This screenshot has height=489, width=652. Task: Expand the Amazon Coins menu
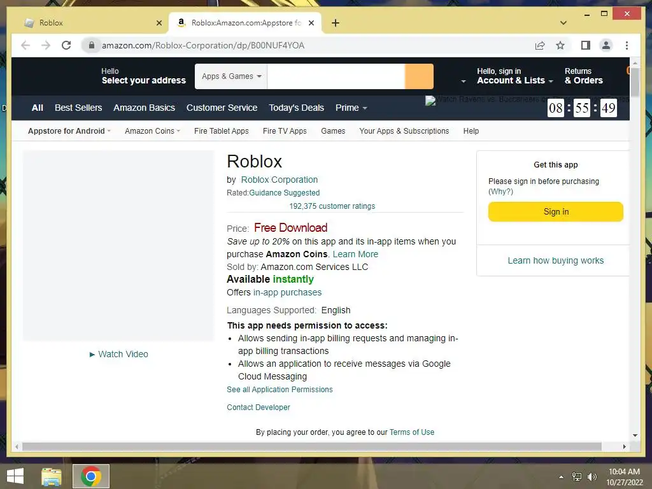click(152, 131)
